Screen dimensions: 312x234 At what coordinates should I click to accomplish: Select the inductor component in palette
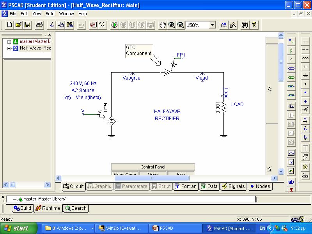(305, 58)
